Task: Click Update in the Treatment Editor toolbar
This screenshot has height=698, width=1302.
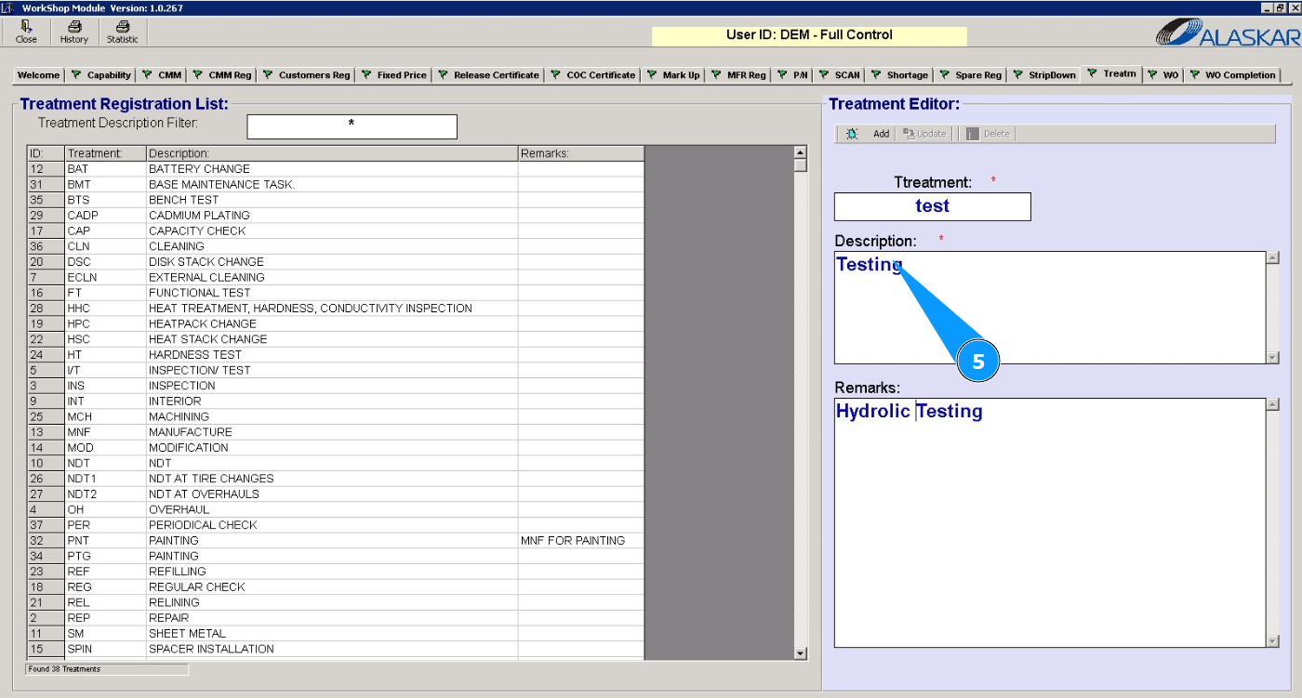Action: click(924, 134)
